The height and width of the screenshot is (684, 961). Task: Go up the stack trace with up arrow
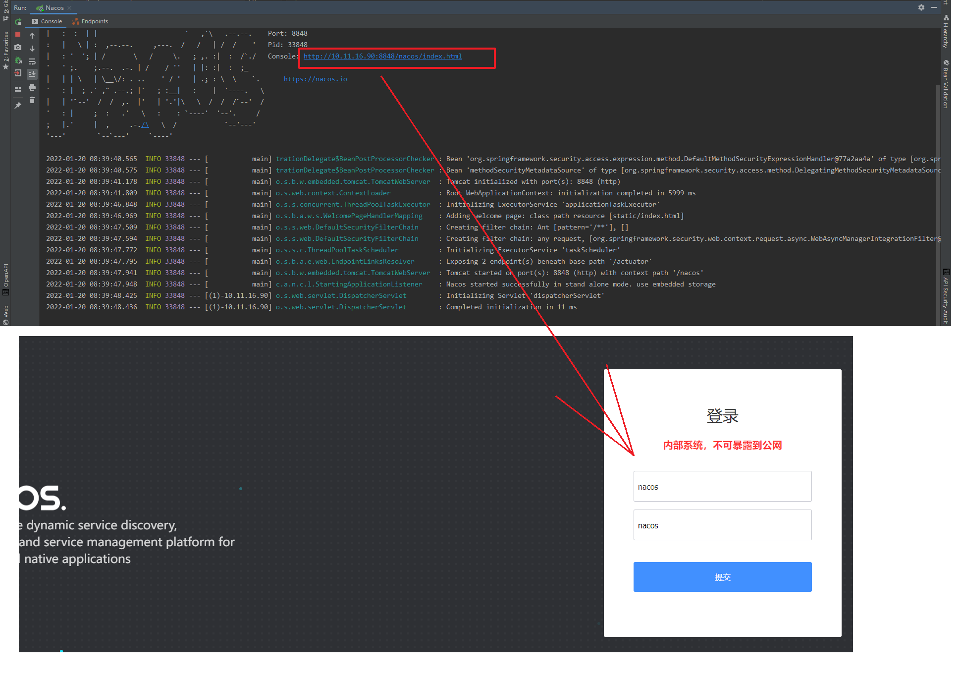point(32,36)
